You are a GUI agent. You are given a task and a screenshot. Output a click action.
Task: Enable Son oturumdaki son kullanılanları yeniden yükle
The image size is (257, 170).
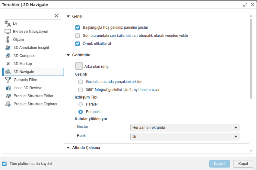click(x=78, y=36)
